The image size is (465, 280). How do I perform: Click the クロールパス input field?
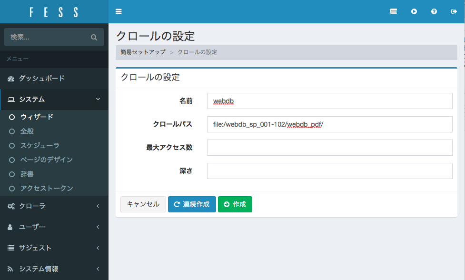[329, 124]
